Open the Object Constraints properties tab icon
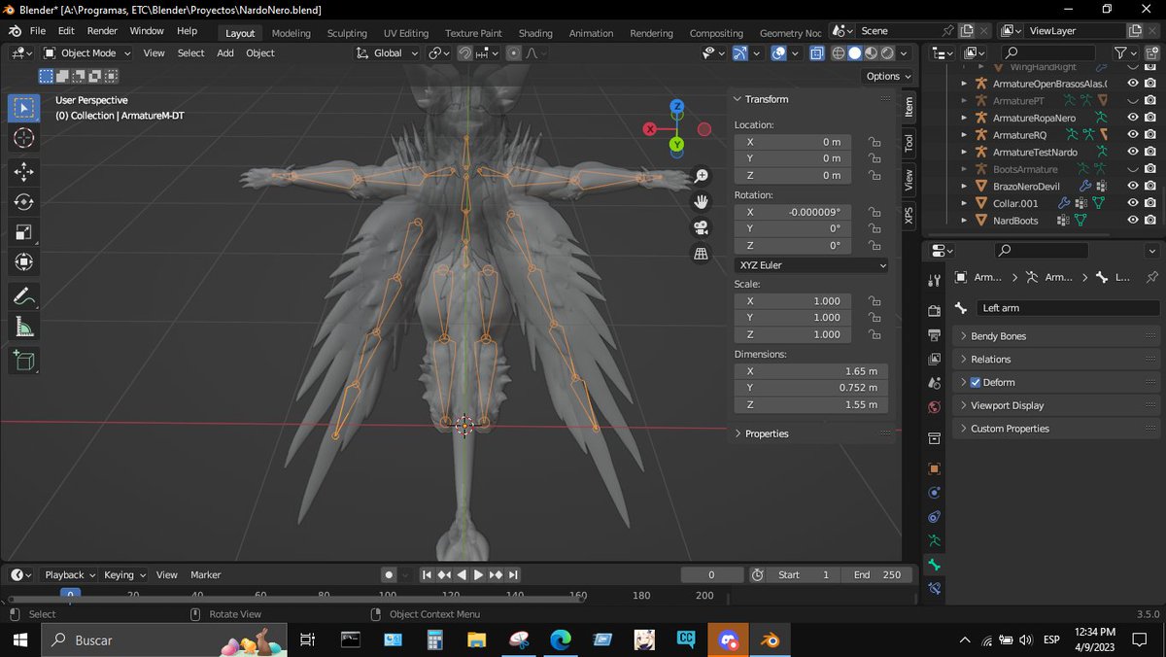1166x657 pixels. coord(935,516)
